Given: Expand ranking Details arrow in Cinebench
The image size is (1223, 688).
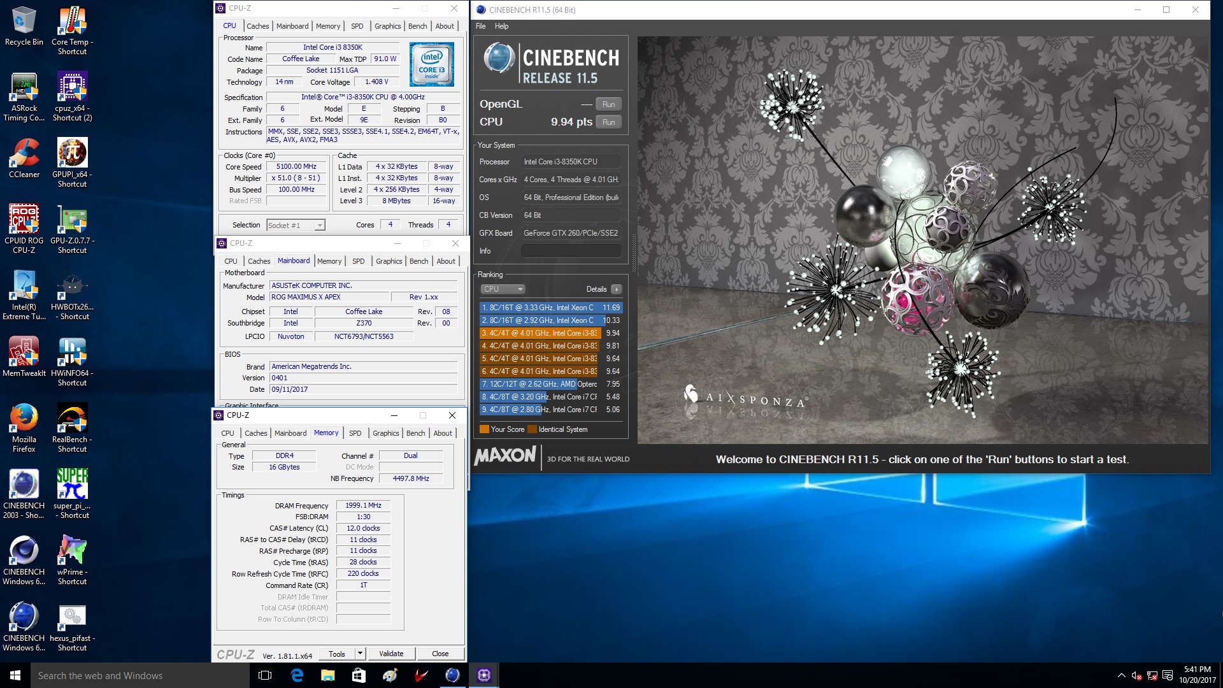Looking at the screenshot, I should tap(616, 289).
